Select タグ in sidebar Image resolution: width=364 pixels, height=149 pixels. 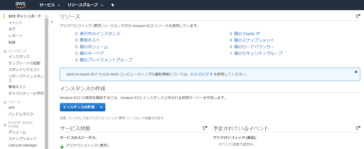coord(12,29)
